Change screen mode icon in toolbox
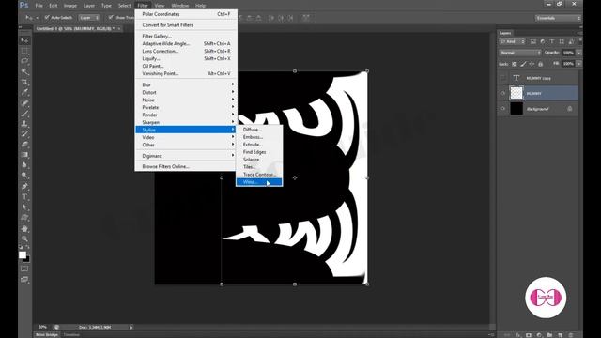 (24, 280)
